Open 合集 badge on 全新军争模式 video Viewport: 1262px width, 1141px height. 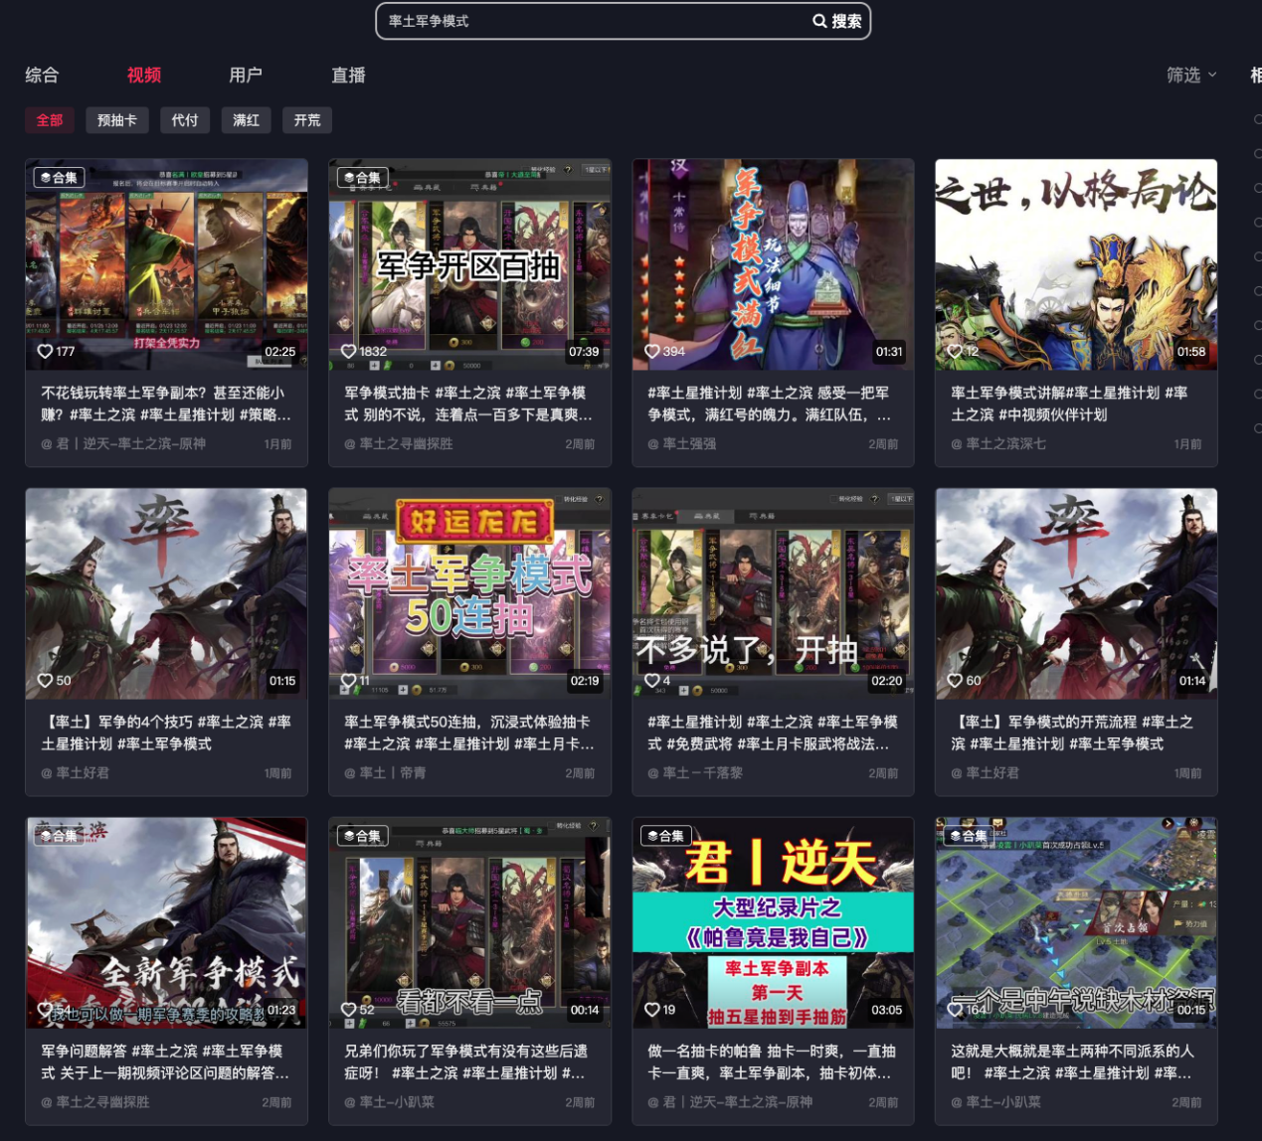pyautogui.click(x=59, y=836)
